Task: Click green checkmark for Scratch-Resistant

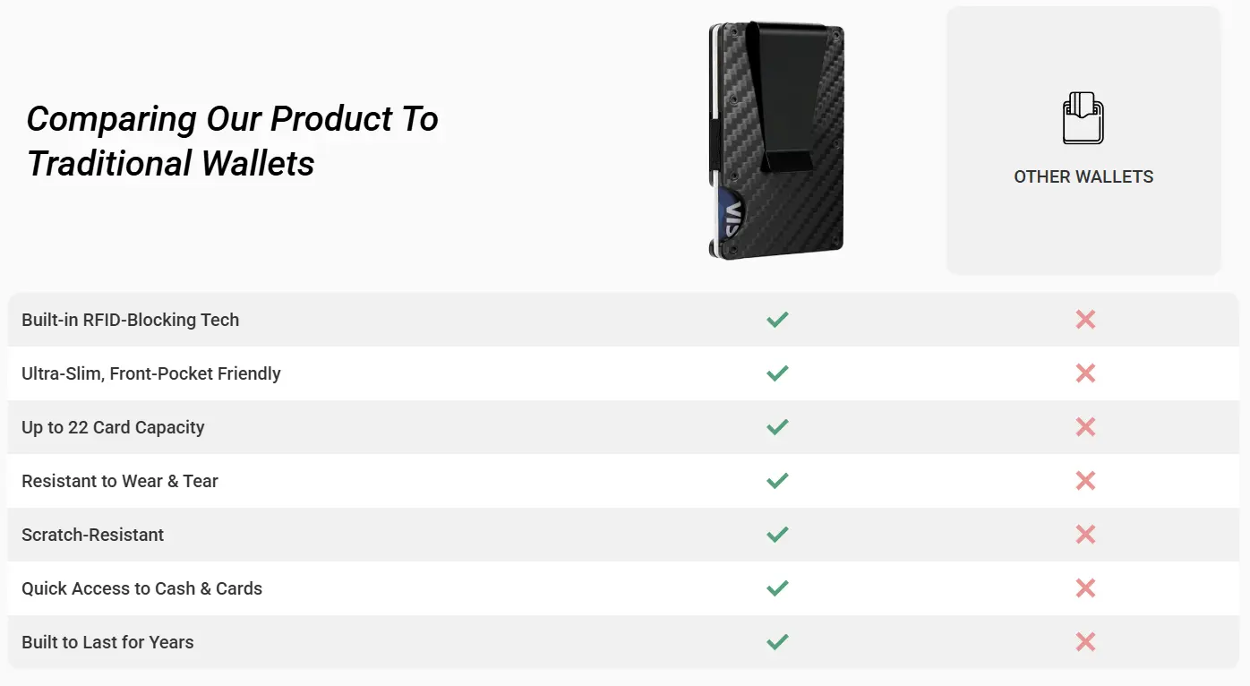Action: [777, 535]
